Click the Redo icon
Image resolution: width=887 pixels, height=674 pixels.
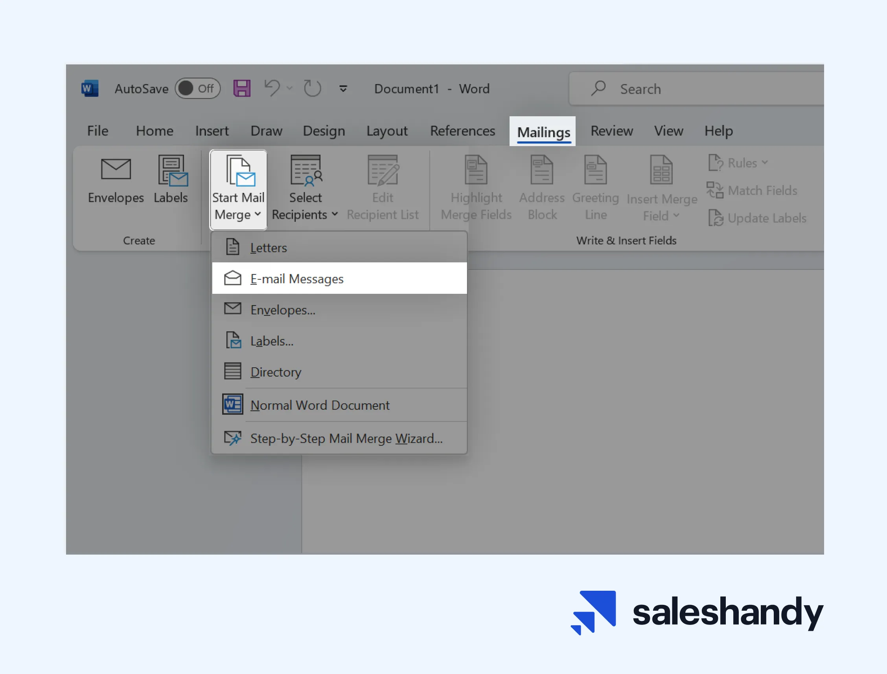pos(312,88)
